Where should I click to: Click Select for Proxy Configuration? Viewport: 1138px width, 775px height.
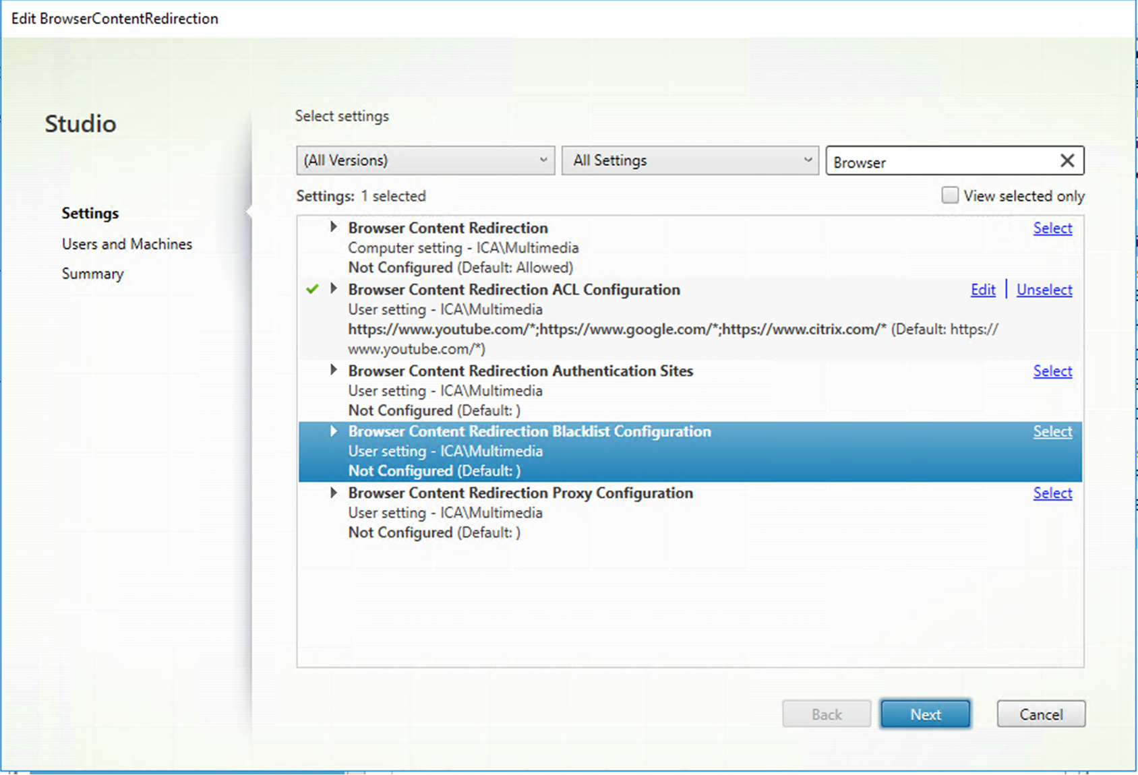tap(1052, 493)
